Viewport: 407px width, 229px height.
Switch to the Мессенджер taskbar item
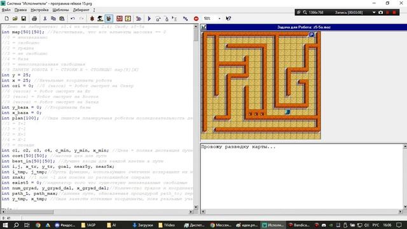coord(221,225)
